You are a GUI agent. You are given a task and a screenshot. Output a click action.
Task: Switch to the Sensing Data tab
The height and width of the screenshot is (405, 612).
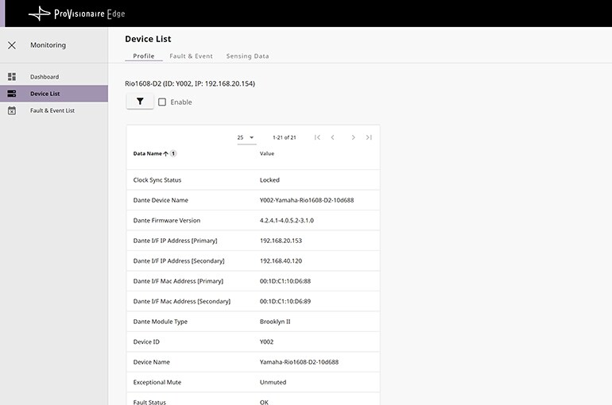tap(247, 56)
